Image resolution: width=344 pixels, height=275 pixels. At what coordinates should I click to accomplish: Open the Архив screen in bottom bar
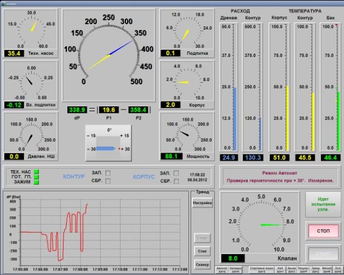[x=291, y=270]
